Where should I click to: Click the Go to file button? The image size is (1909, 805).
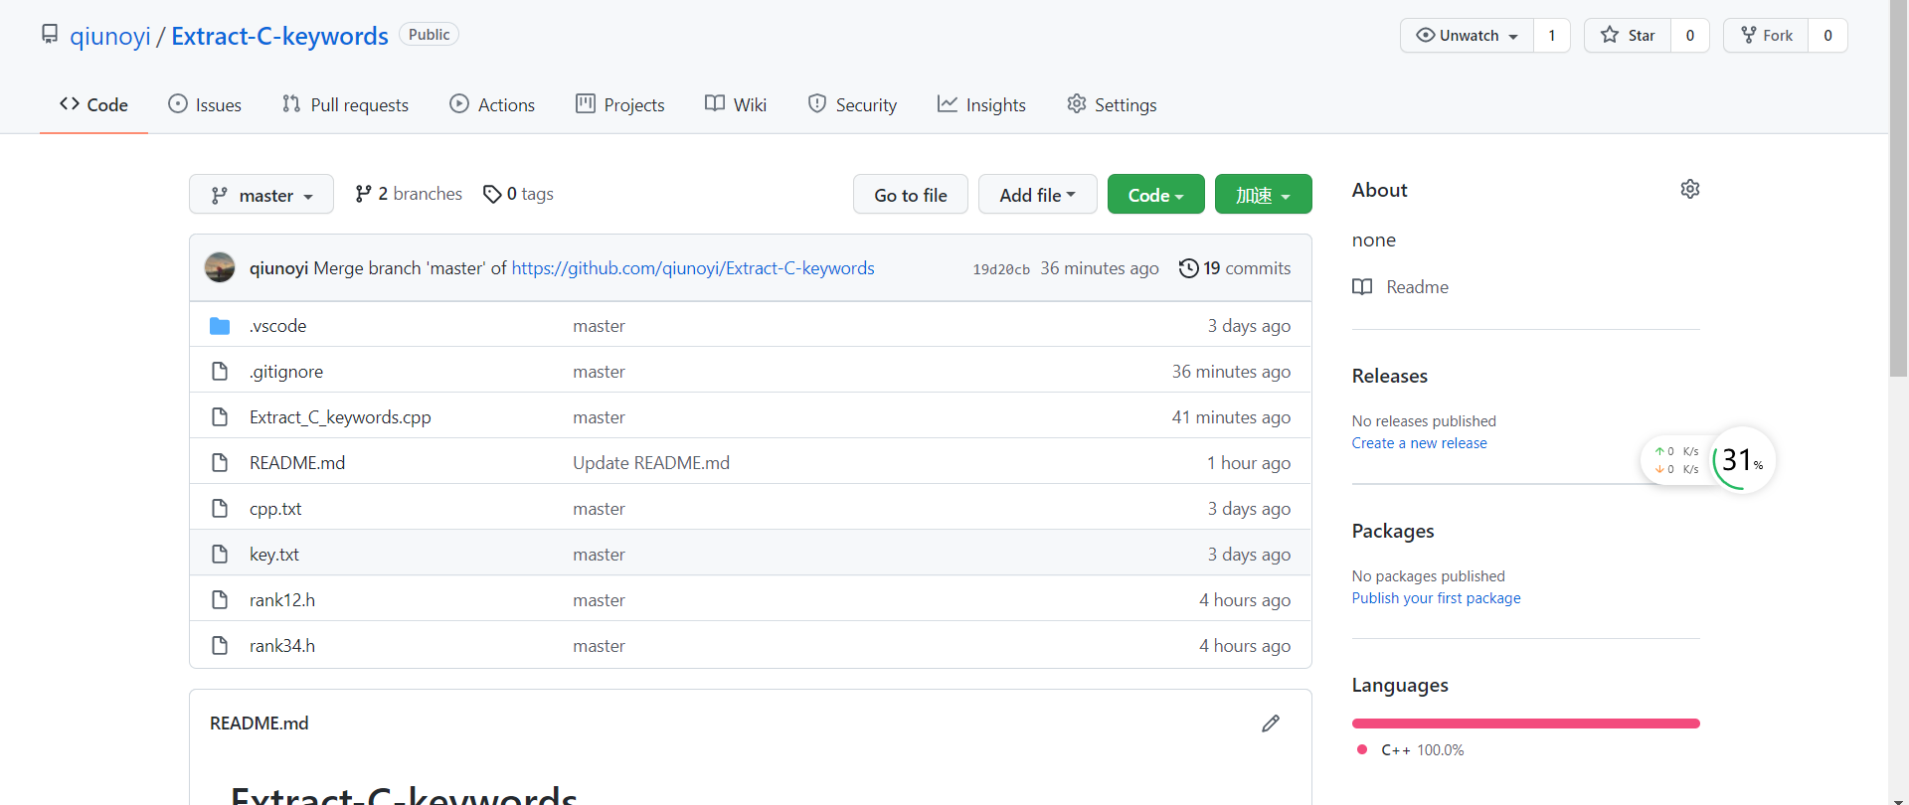911,195
